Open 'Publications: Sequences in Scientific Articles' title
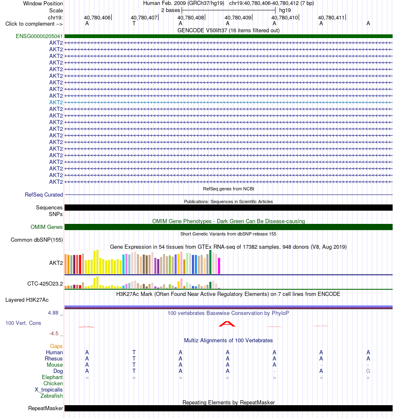The width and height of the screenshot is (393, 418). point(228,202)
